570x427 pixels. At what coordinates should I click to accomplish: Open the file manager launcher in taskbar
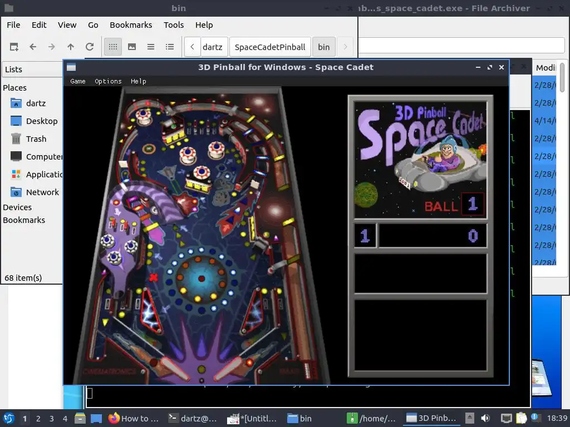(80, 418)
